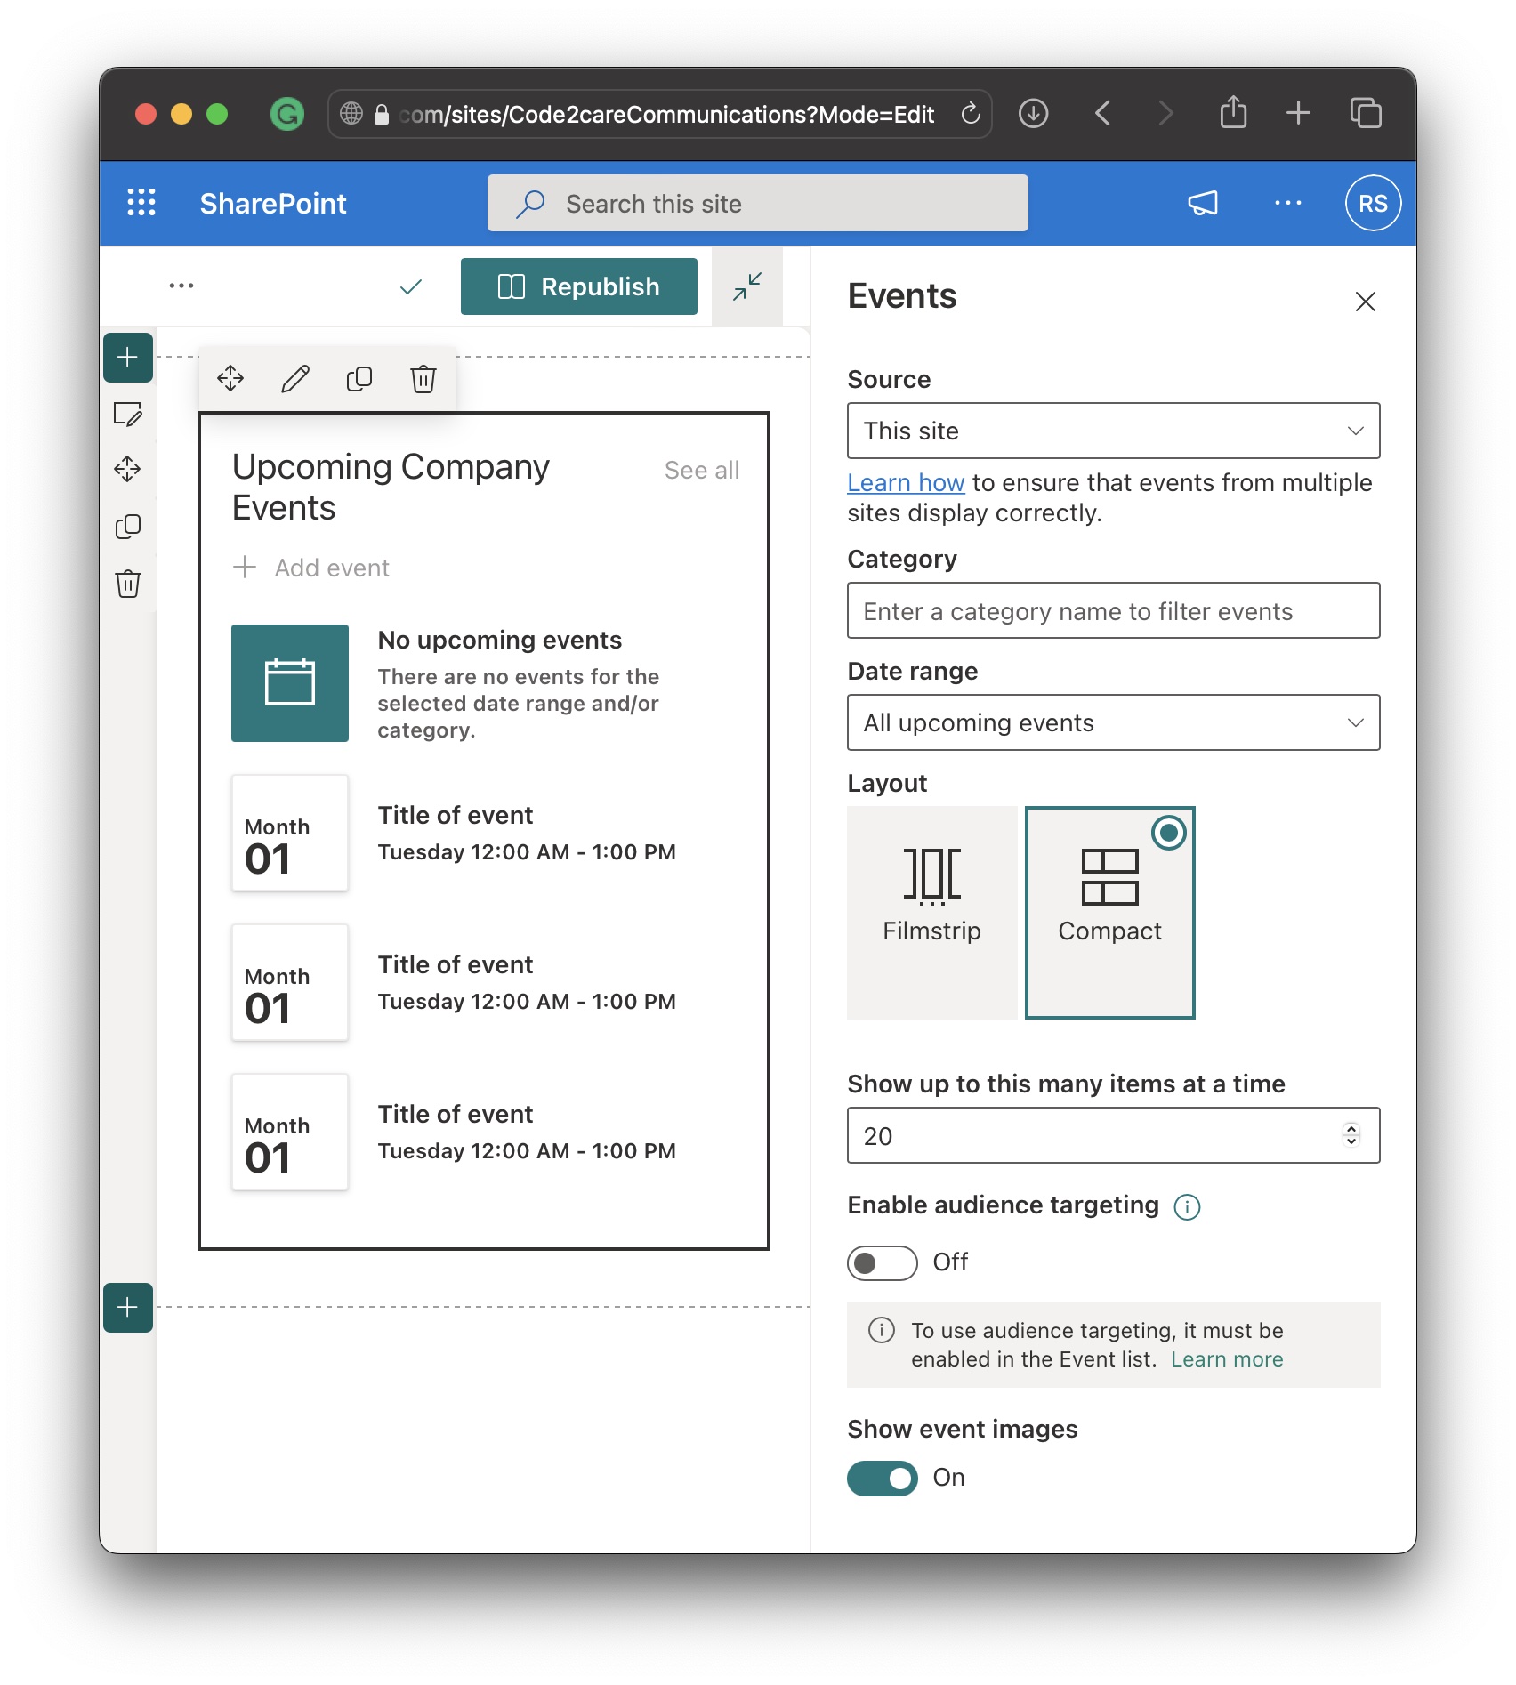The height and width of the screenshot is (1685, 1516).
Task: Click the Republish button
Action: pos(579,286)
